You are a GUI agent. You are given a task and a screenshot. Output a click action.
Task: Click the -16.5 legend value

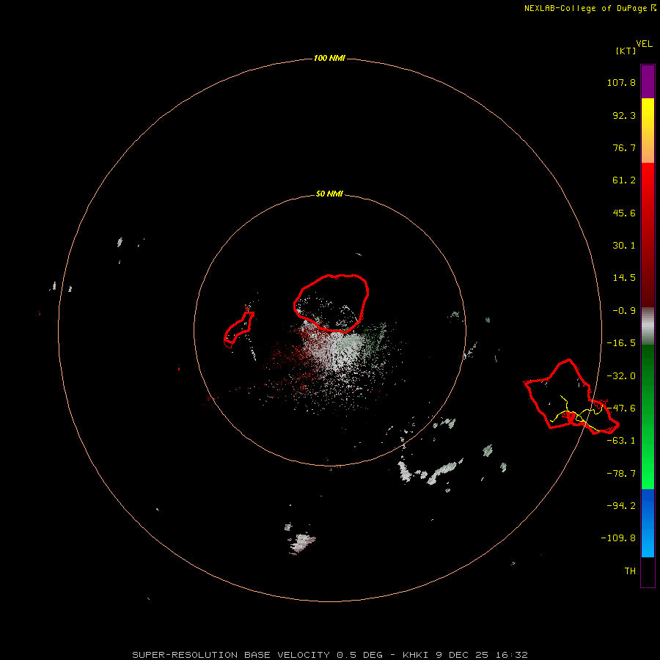(x=621, y=343)
